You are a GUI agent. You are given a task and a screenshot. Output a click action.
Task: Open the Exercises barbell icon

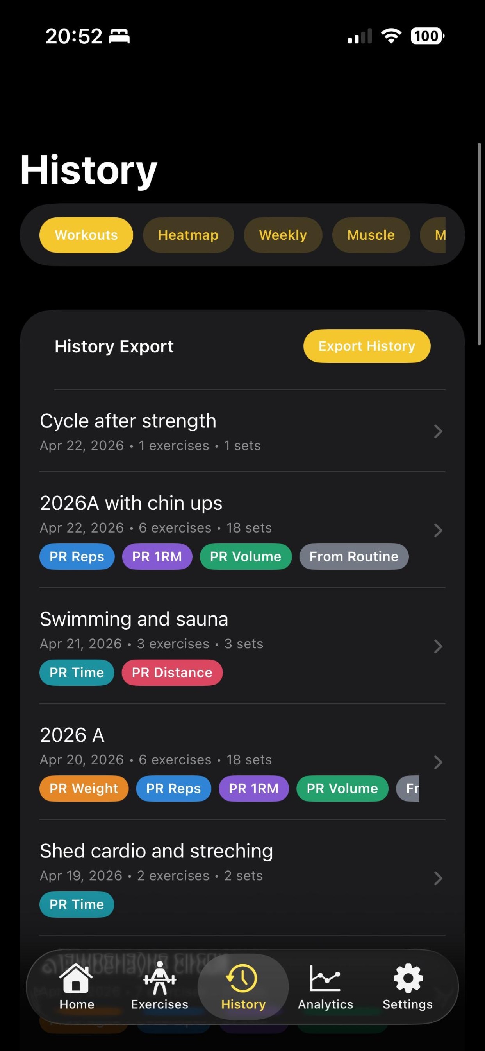159,977
